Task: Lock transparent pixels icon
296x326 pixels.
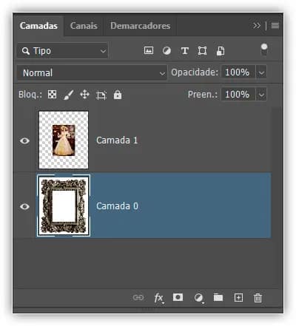Action: (52, 95)
